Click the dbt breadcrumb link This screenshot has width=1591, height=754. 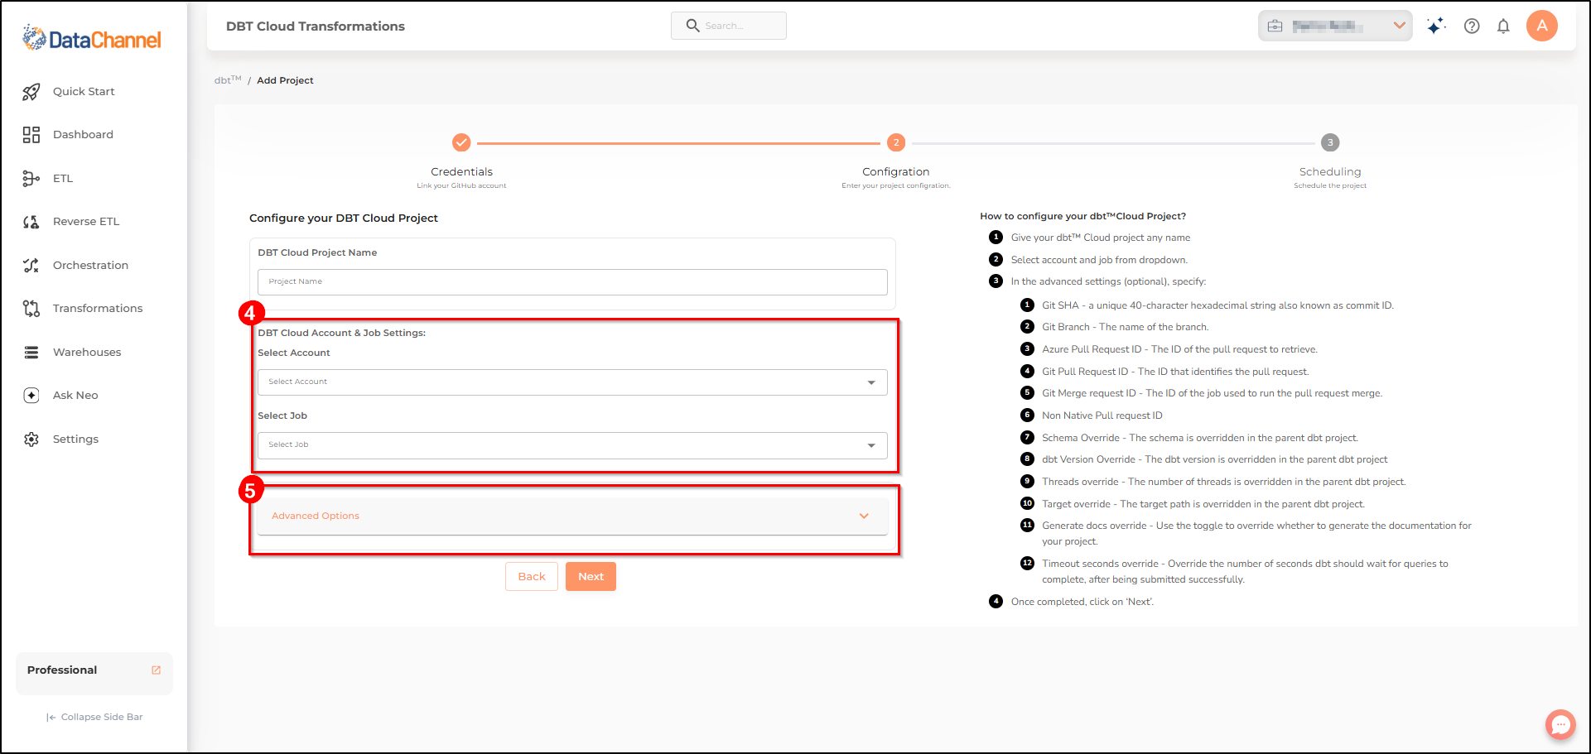click(x=228, y=80)
